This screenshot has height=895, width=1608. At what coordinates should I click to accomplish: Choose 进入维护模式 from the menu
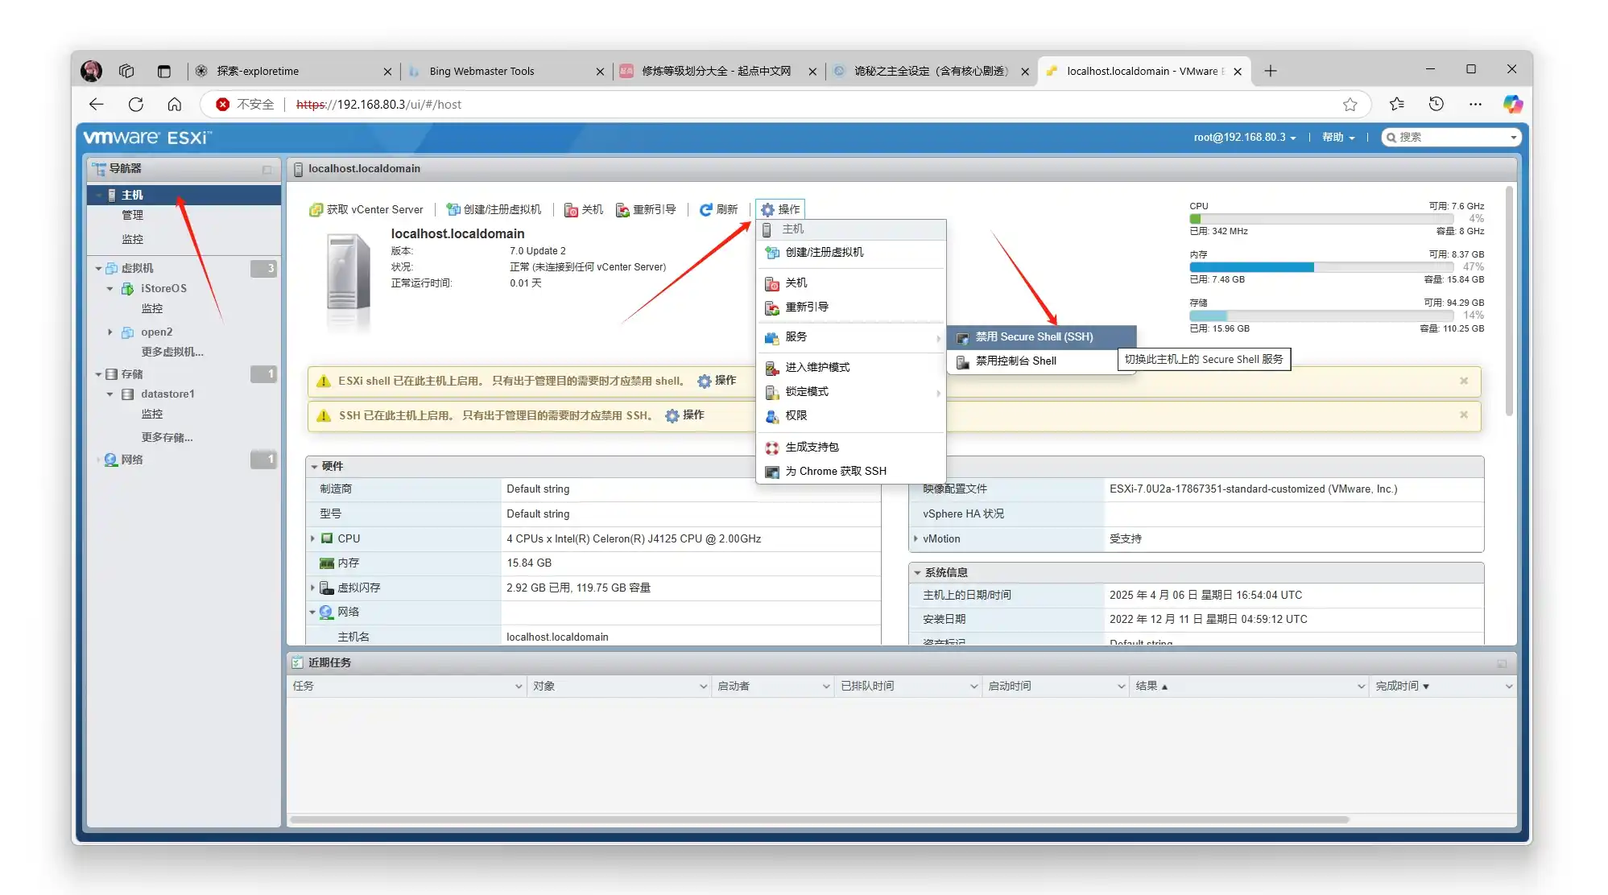pyautogui.click(x=850, y=367)
